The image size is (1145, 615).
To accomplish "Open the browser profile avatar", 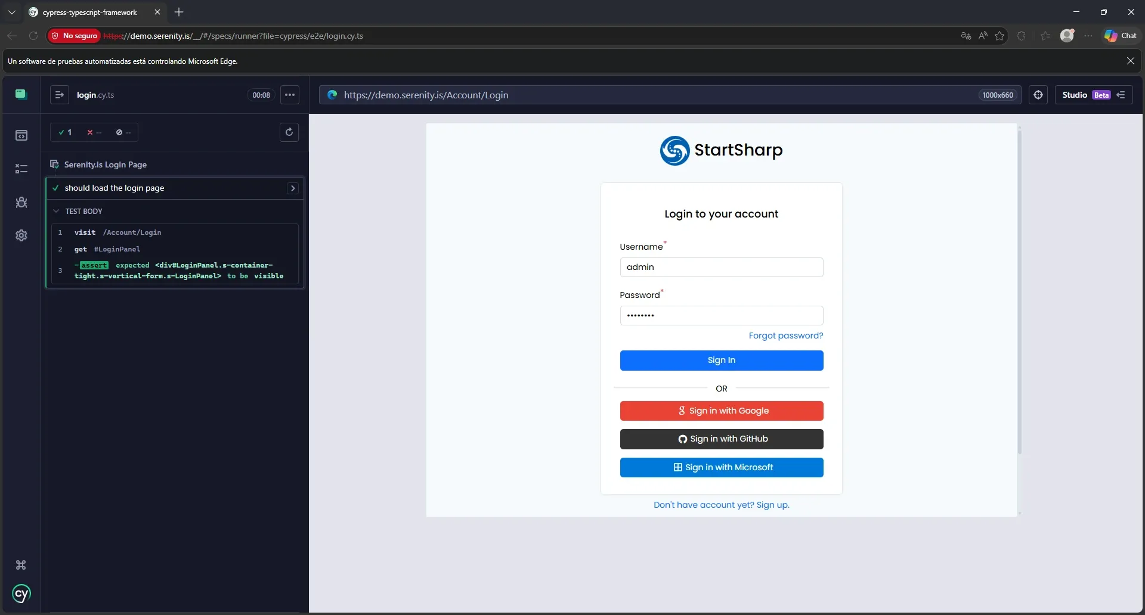I will tap(1067, 36).
